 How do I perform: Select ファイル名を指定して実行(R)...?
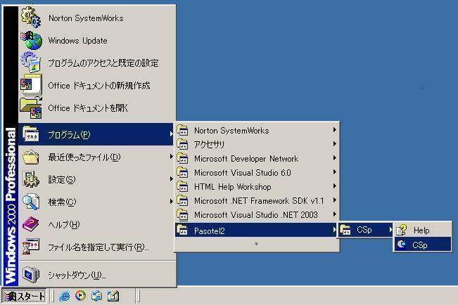[x=97, y=247]
